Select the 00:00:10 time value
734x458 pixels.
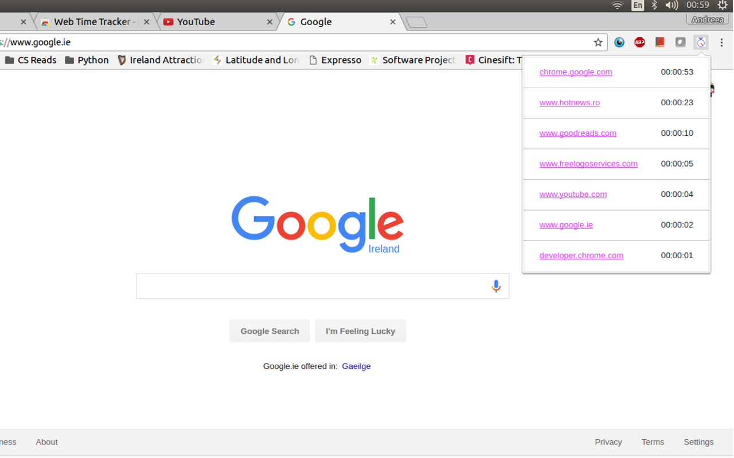click(x=677, y=133)
